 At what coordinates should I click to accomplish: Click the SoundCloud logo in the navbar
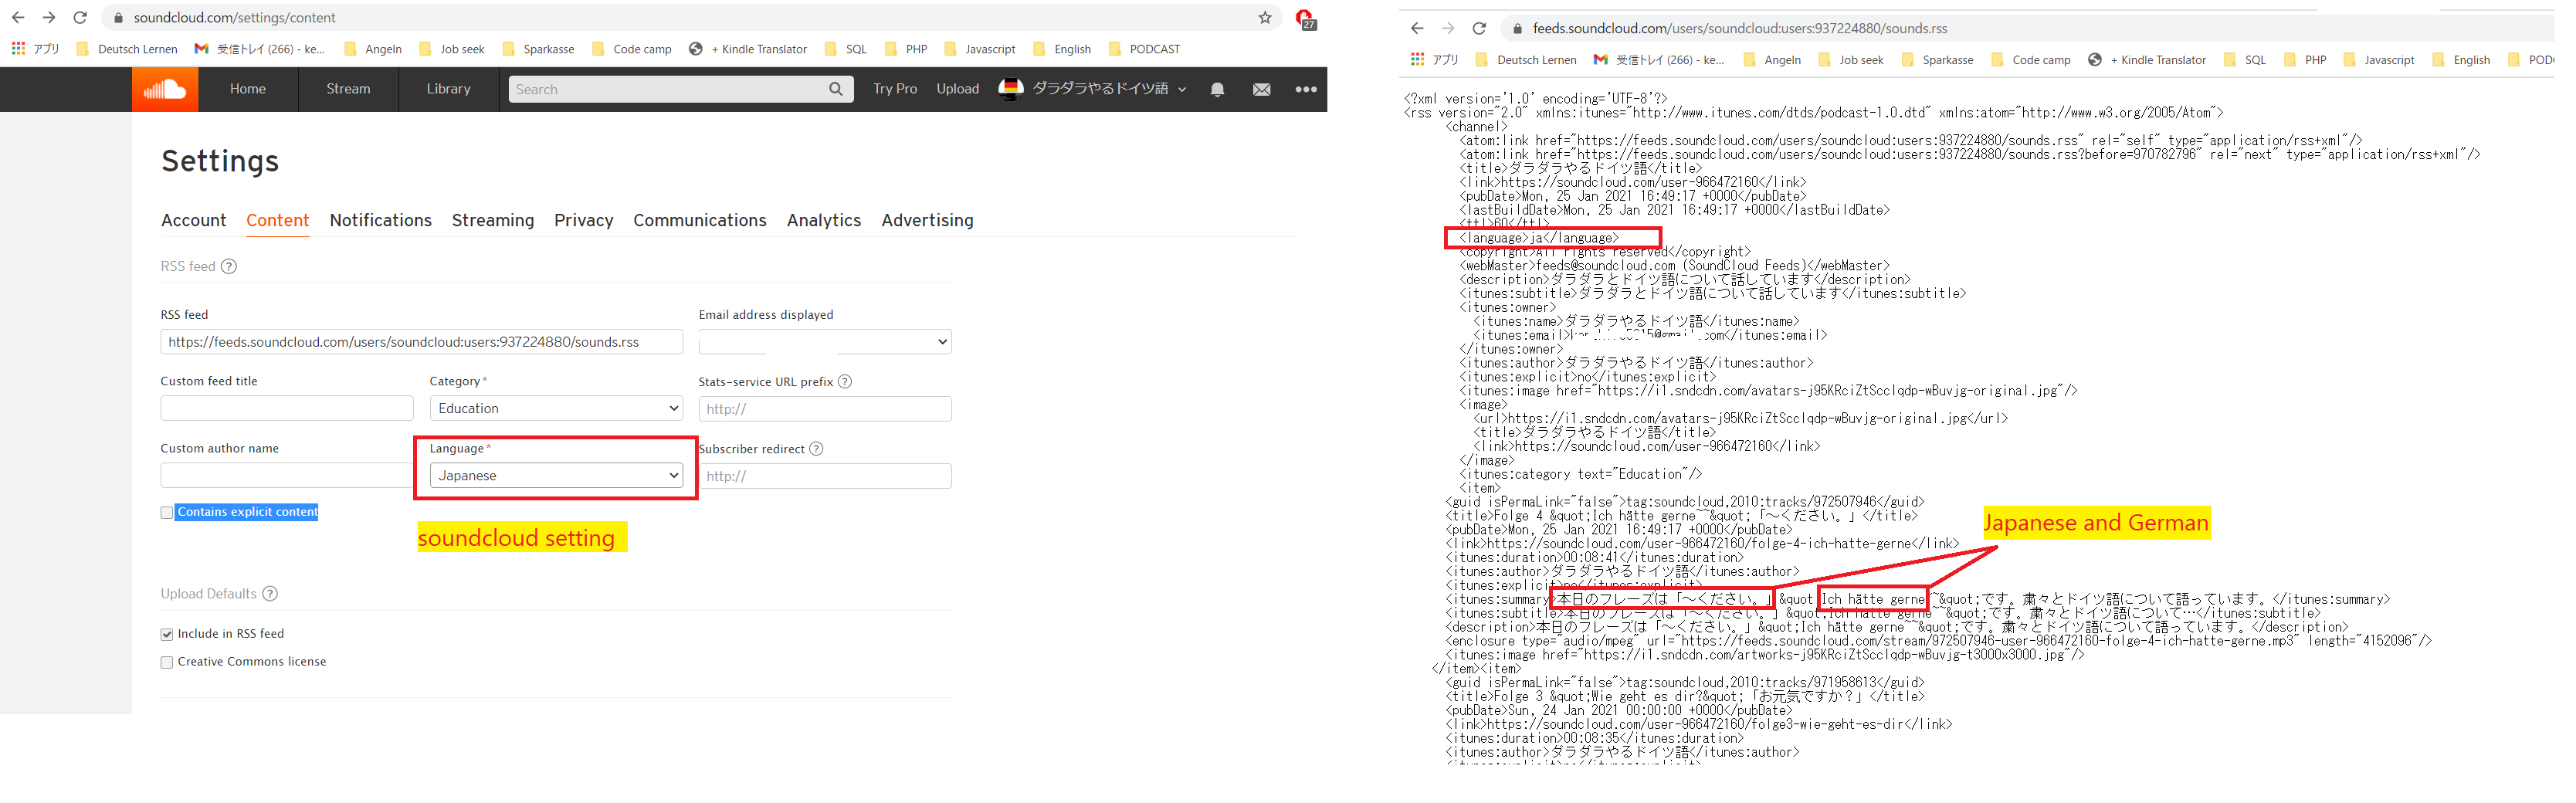coord(165,89)
